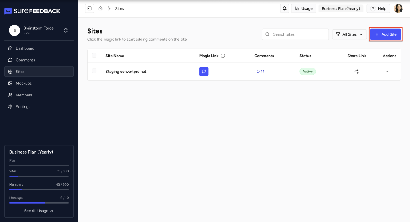This screenshot has height=222, width=410.
Task: View the 14 comments on the site
Action: pyautogui.click(x=261, y=72)
